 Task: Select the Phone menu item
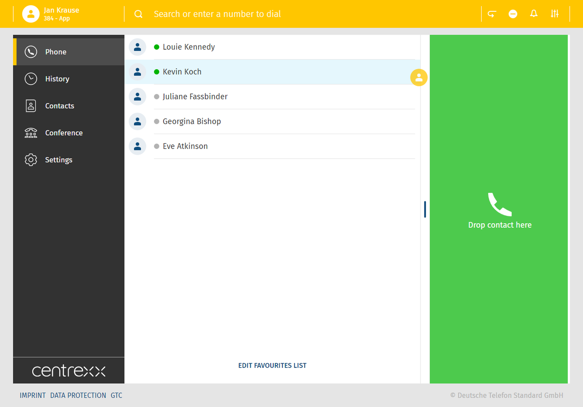[x=56, y=52]
